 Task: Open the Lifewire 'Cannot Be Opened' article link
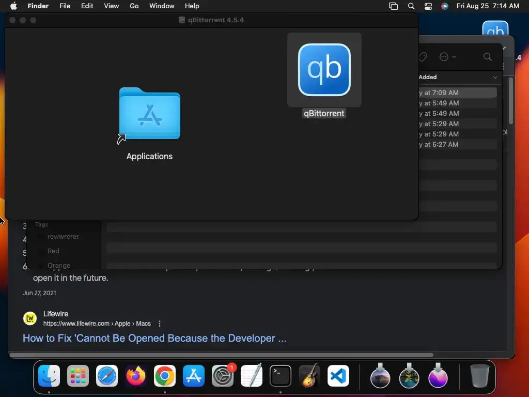pos(154,338)
